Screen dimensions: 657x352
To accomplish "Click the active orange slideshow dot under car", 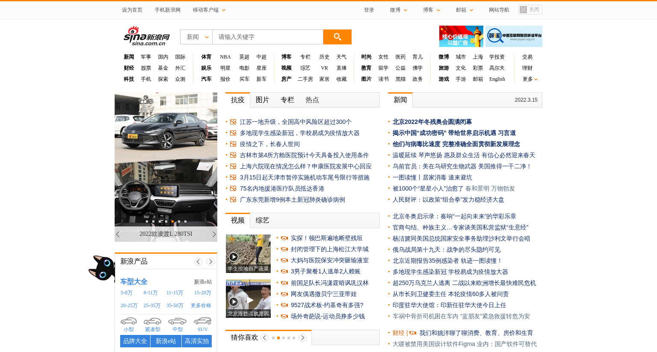I will click(x=172, y=221).
